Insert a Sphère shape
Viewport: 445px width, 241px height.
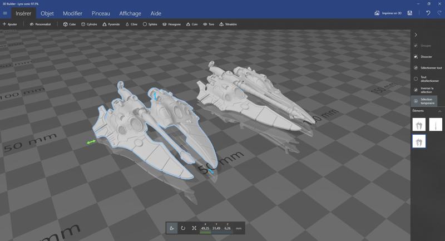[150, 24]
